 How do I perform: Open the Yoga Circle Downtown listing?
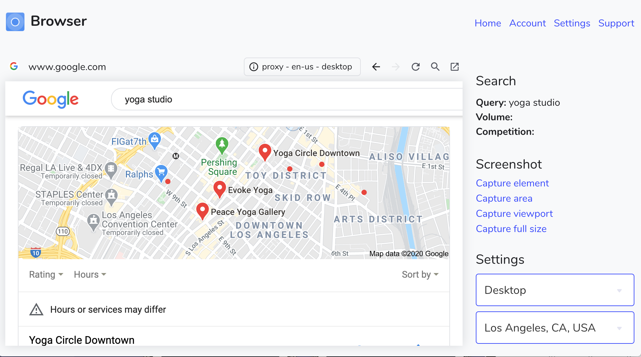[x=82, y=340]
